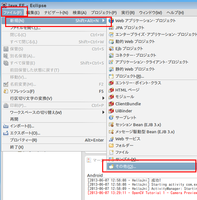Viewport: 197px width, 200px height.
Task: Open the ヘルプ(H) menu
Action: click(175, 13)
